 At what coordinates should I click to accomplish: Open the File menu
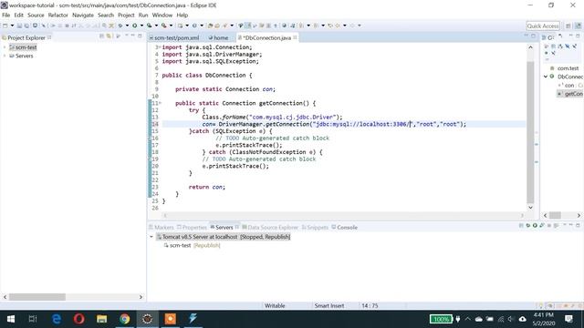[6, 15]
